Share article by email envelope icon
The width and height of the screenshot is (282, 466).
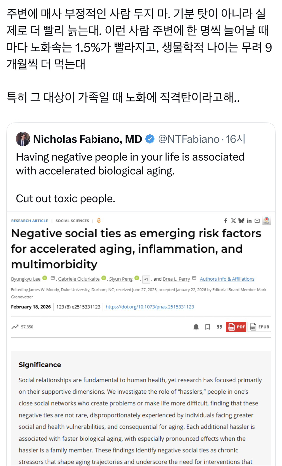(257, 221)
